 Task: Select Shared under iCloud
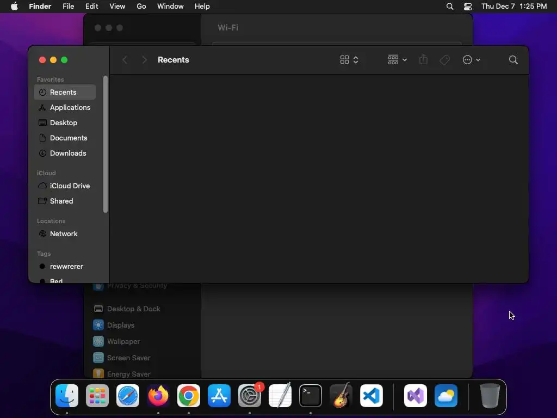click(x=65, y=201)
